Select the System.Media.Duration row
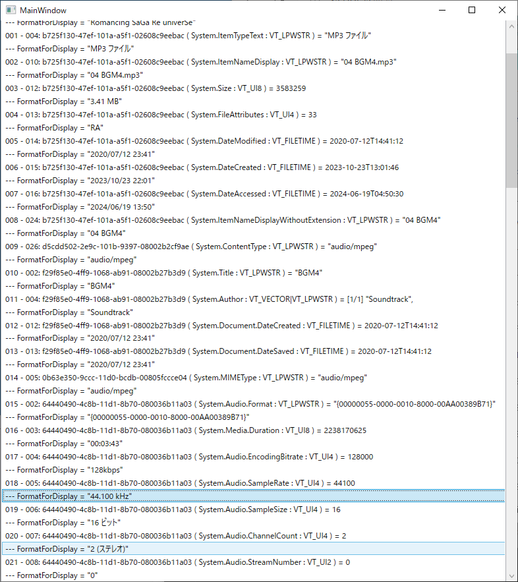 tap(254, 430)
